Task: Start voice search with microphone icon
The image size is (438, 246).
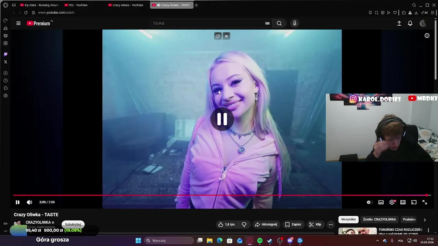Action: pyautogui.click(x=295, y=23)
